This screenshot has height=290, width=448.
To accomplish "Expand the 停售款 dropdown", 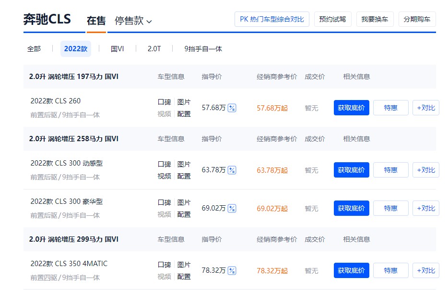I will (133, 21).
